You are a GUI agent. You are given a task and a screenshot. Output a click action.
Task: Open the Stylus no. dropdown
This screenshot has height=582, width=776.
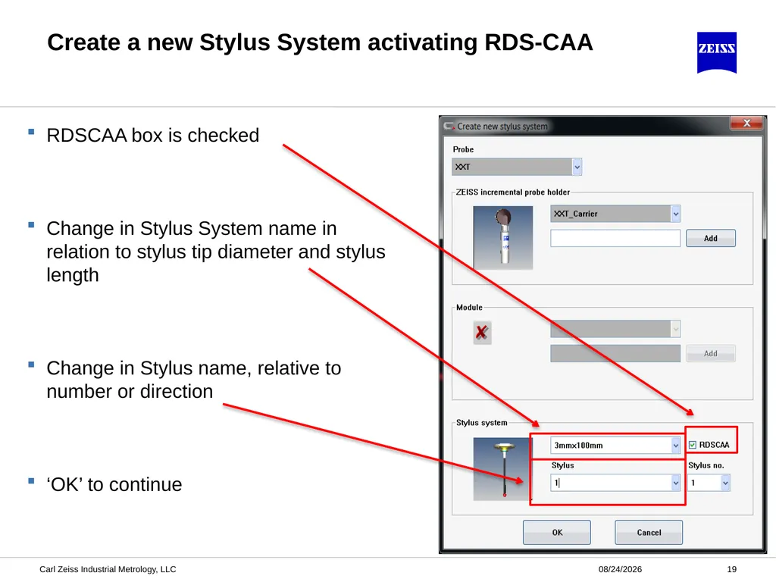725,483
